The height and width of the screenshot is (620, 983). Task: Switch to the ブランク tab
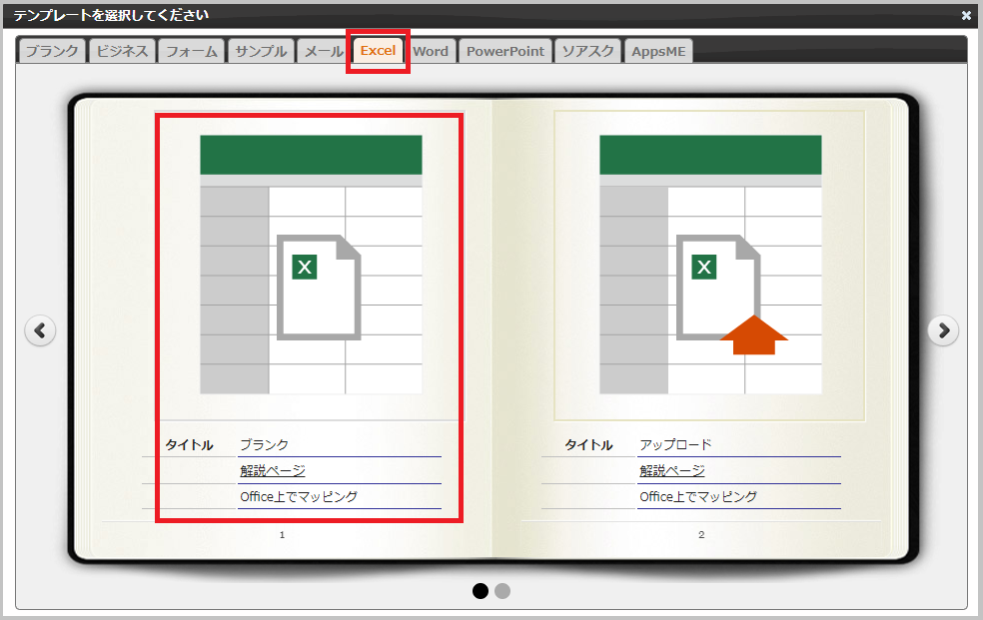coord(52,51)
